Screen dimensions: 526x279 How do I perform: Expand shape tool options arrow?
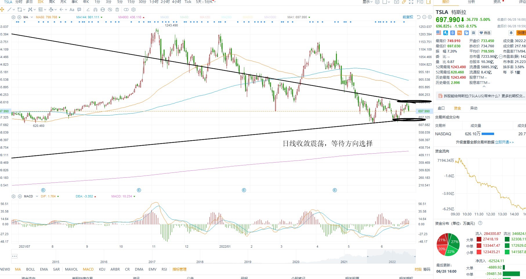(x=24, y=10)
